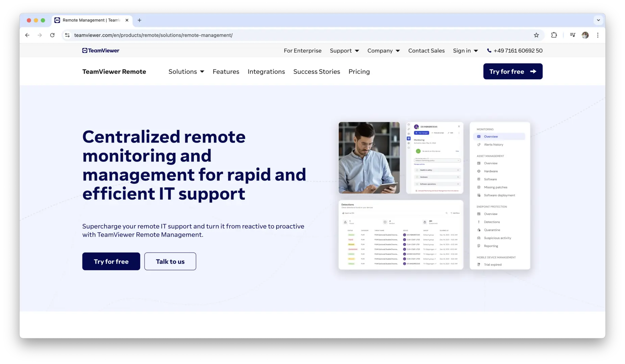Click the phone icon next to the number
Image resolution: width=625 pixels, height=364 pixels.
(489, 51)
